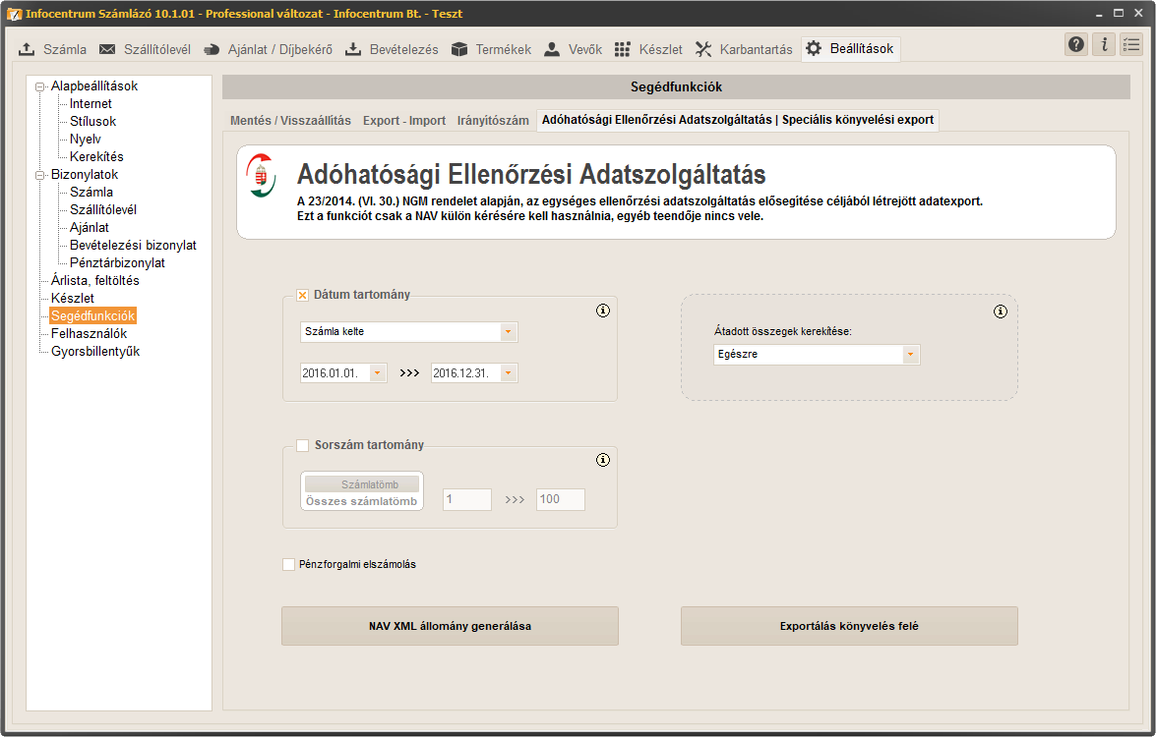
Task: Open the 2016.12.31. end date picker
Action: (508, 373)
